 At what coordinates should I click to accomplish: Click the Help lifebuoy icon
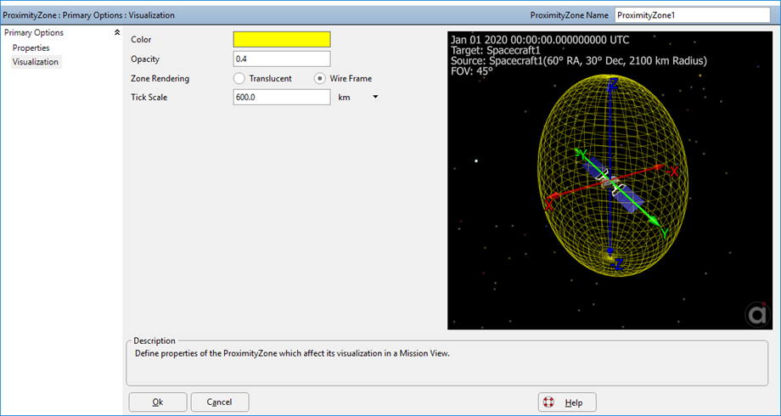click(548, 402)
